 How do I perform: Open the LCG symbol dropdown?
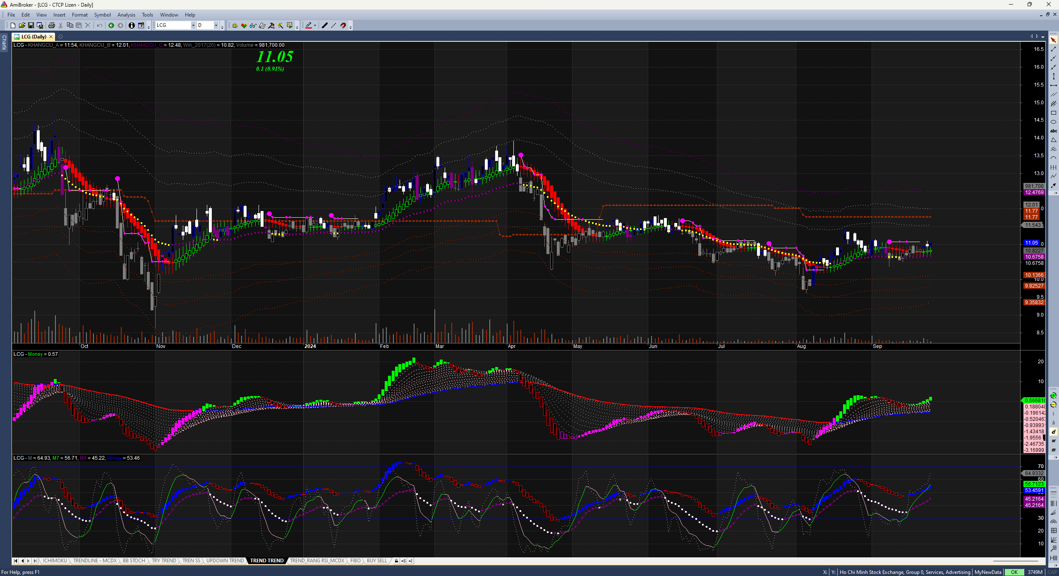(193, 26)
